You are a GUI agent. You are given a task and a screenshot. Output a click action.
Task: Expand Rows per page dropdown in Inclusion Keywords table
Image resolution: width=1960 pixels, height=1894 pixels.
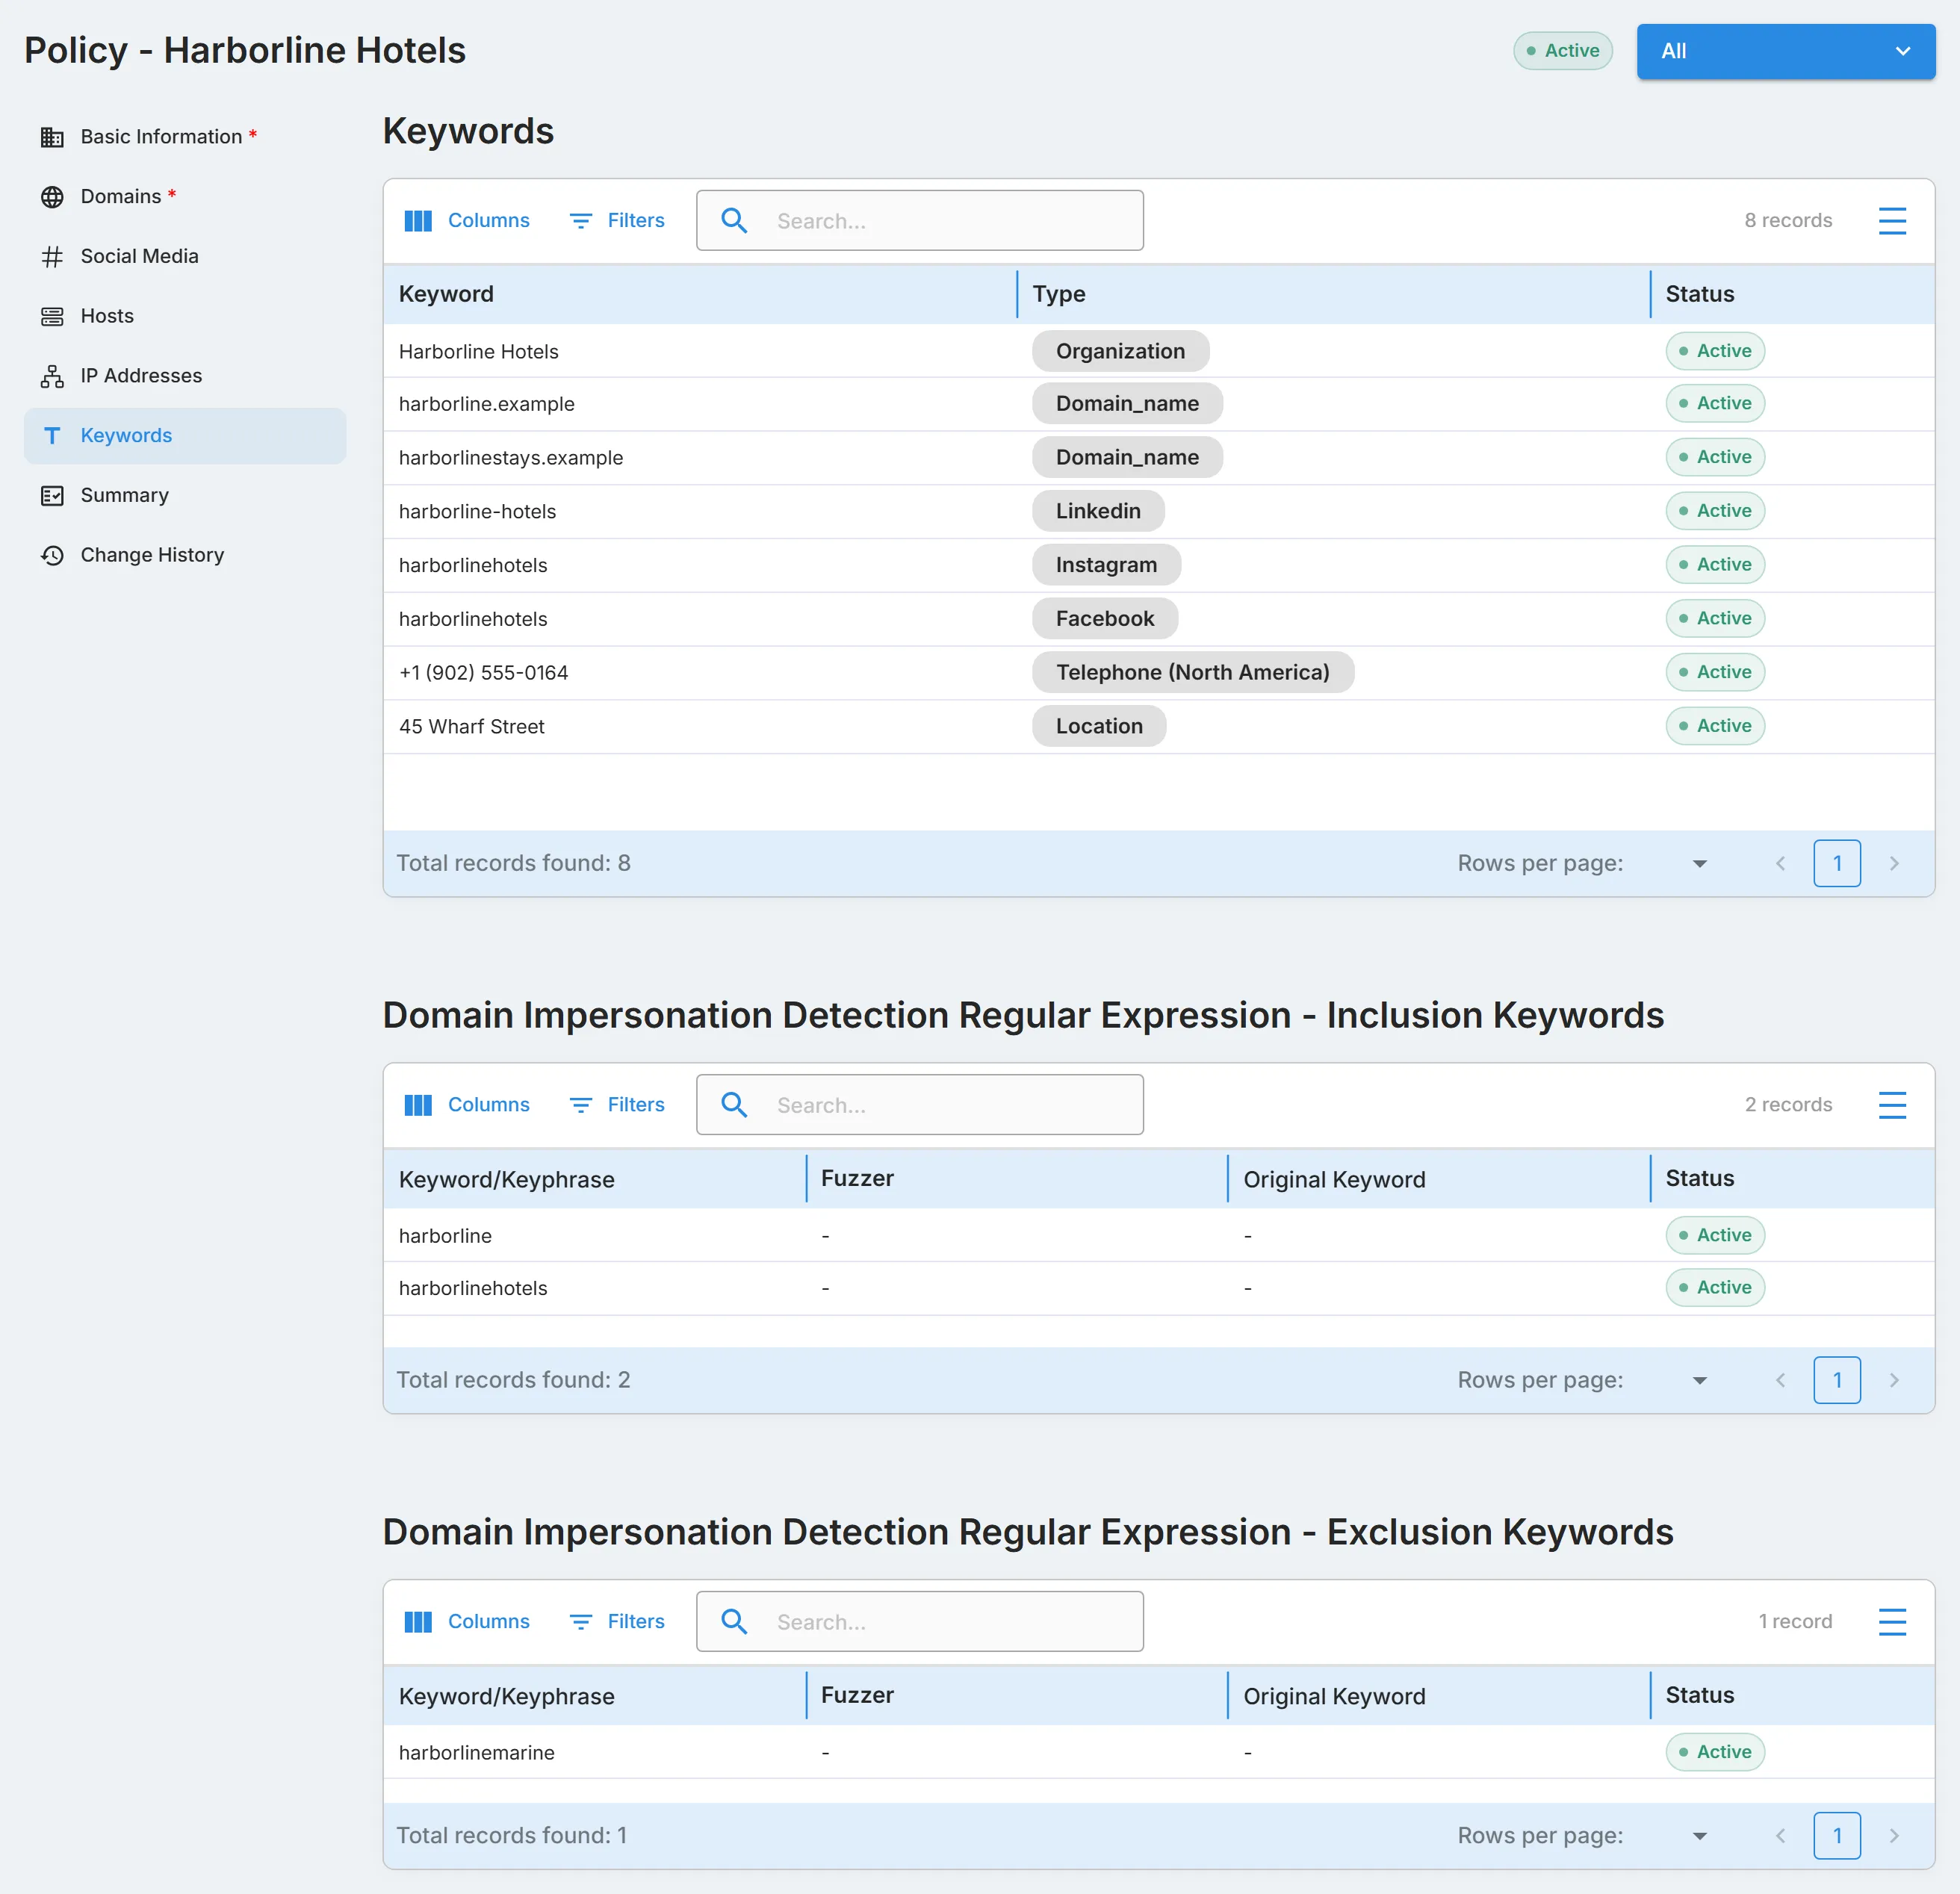click(1699, 1381)
